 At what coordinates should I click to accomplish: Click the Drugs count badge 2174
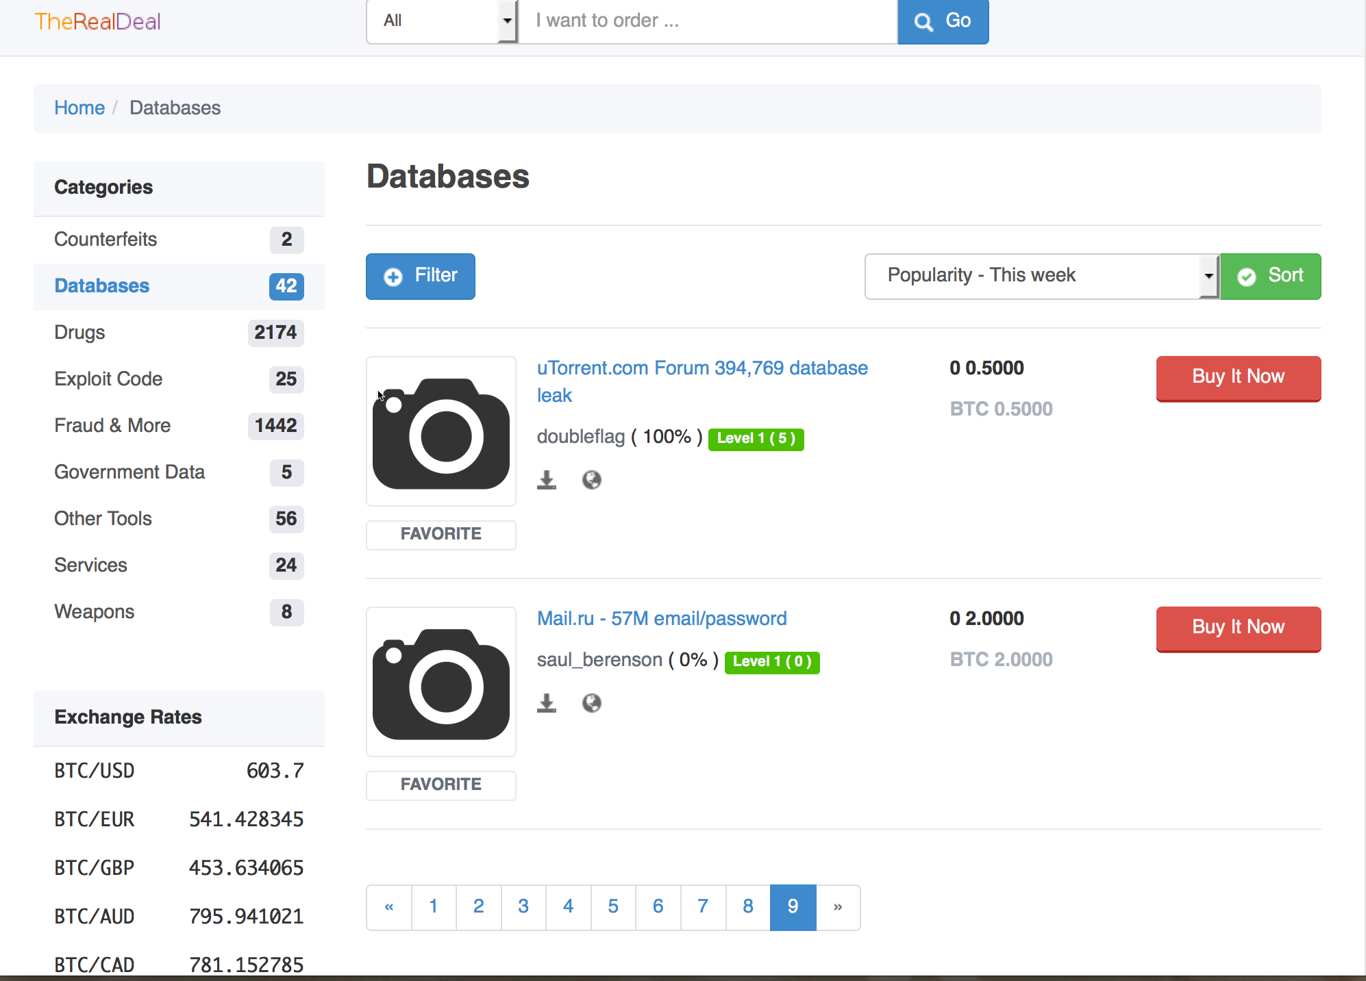[275, 333]
